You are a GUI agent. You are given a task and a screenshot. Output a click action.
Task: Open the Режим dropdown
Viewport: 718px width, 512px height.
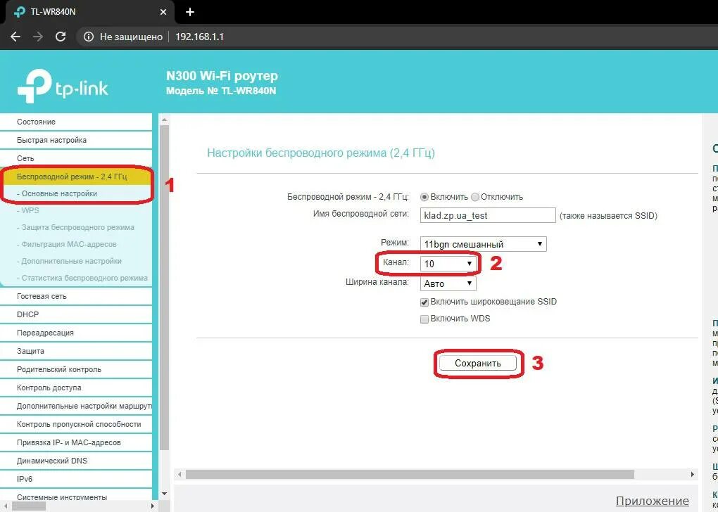point(483,244)
